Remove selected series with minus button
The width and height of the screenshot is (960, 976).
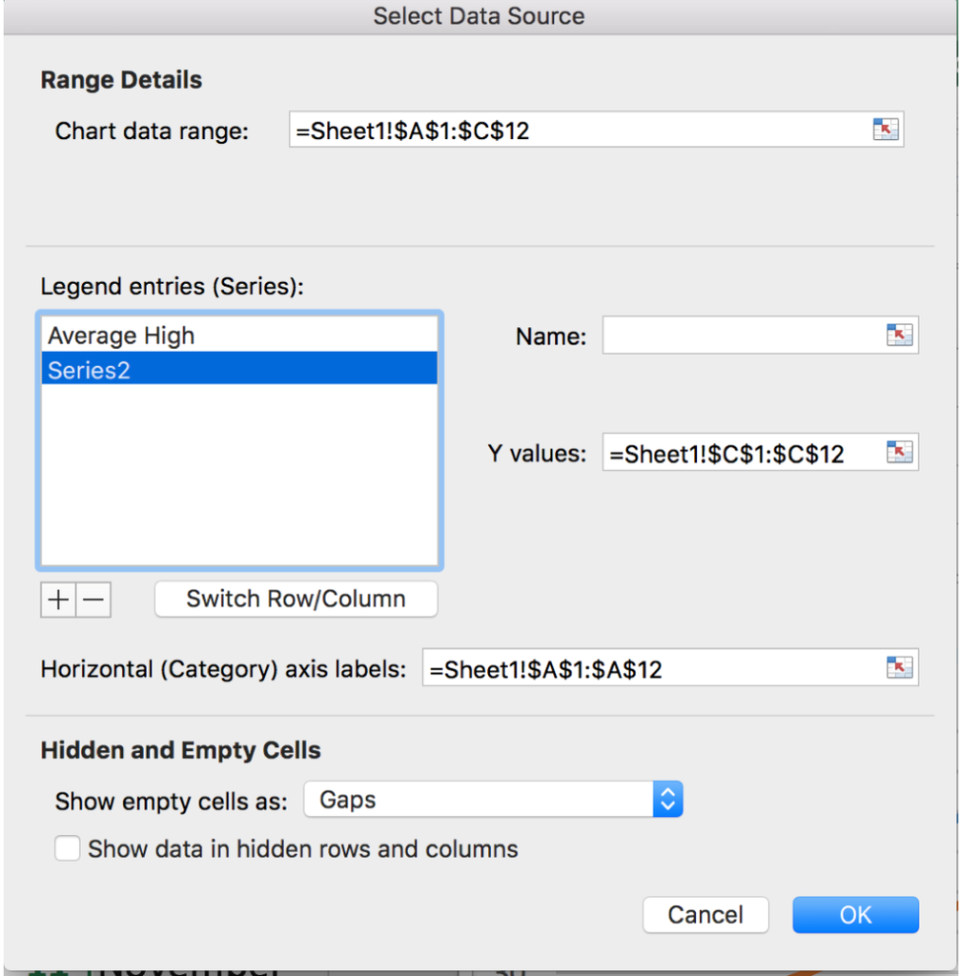click(93, 600)
